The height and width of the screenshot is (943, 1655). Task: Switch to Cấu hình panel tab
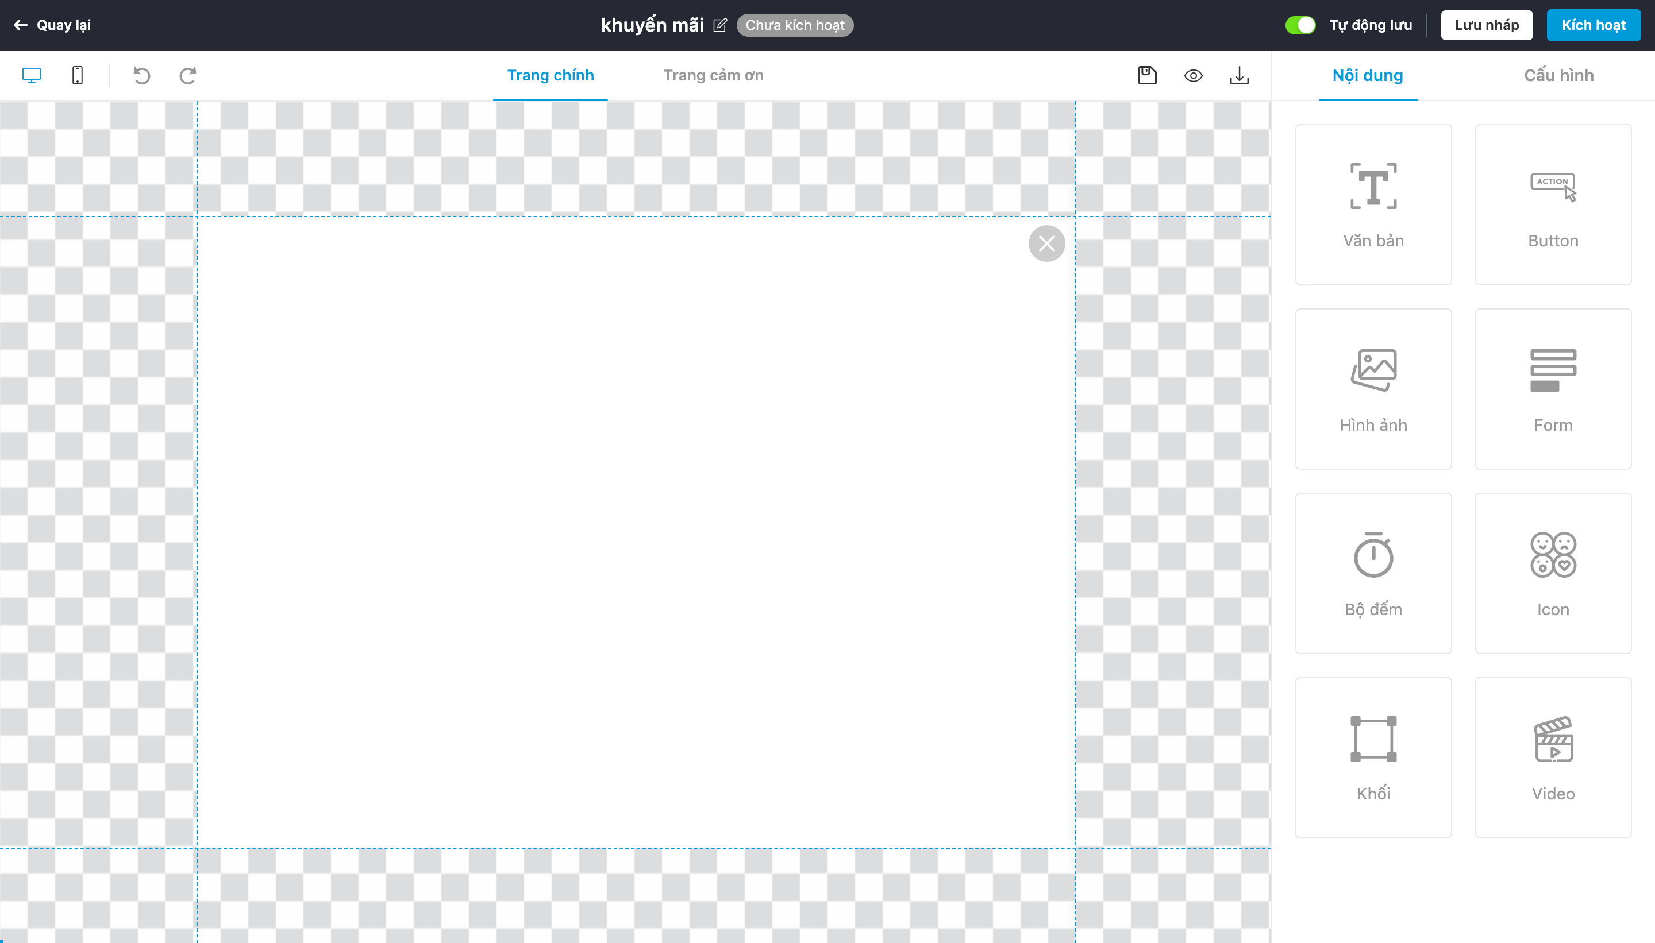pos(1558,75)
